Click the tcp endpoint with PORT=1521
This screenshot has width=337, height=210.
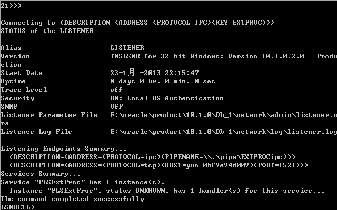[x=158, y=165]
